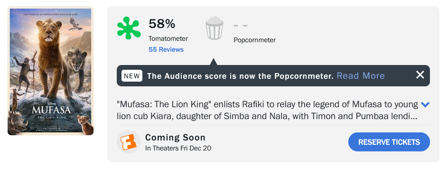Click the Reserve Tickets button

click(389, 142)
